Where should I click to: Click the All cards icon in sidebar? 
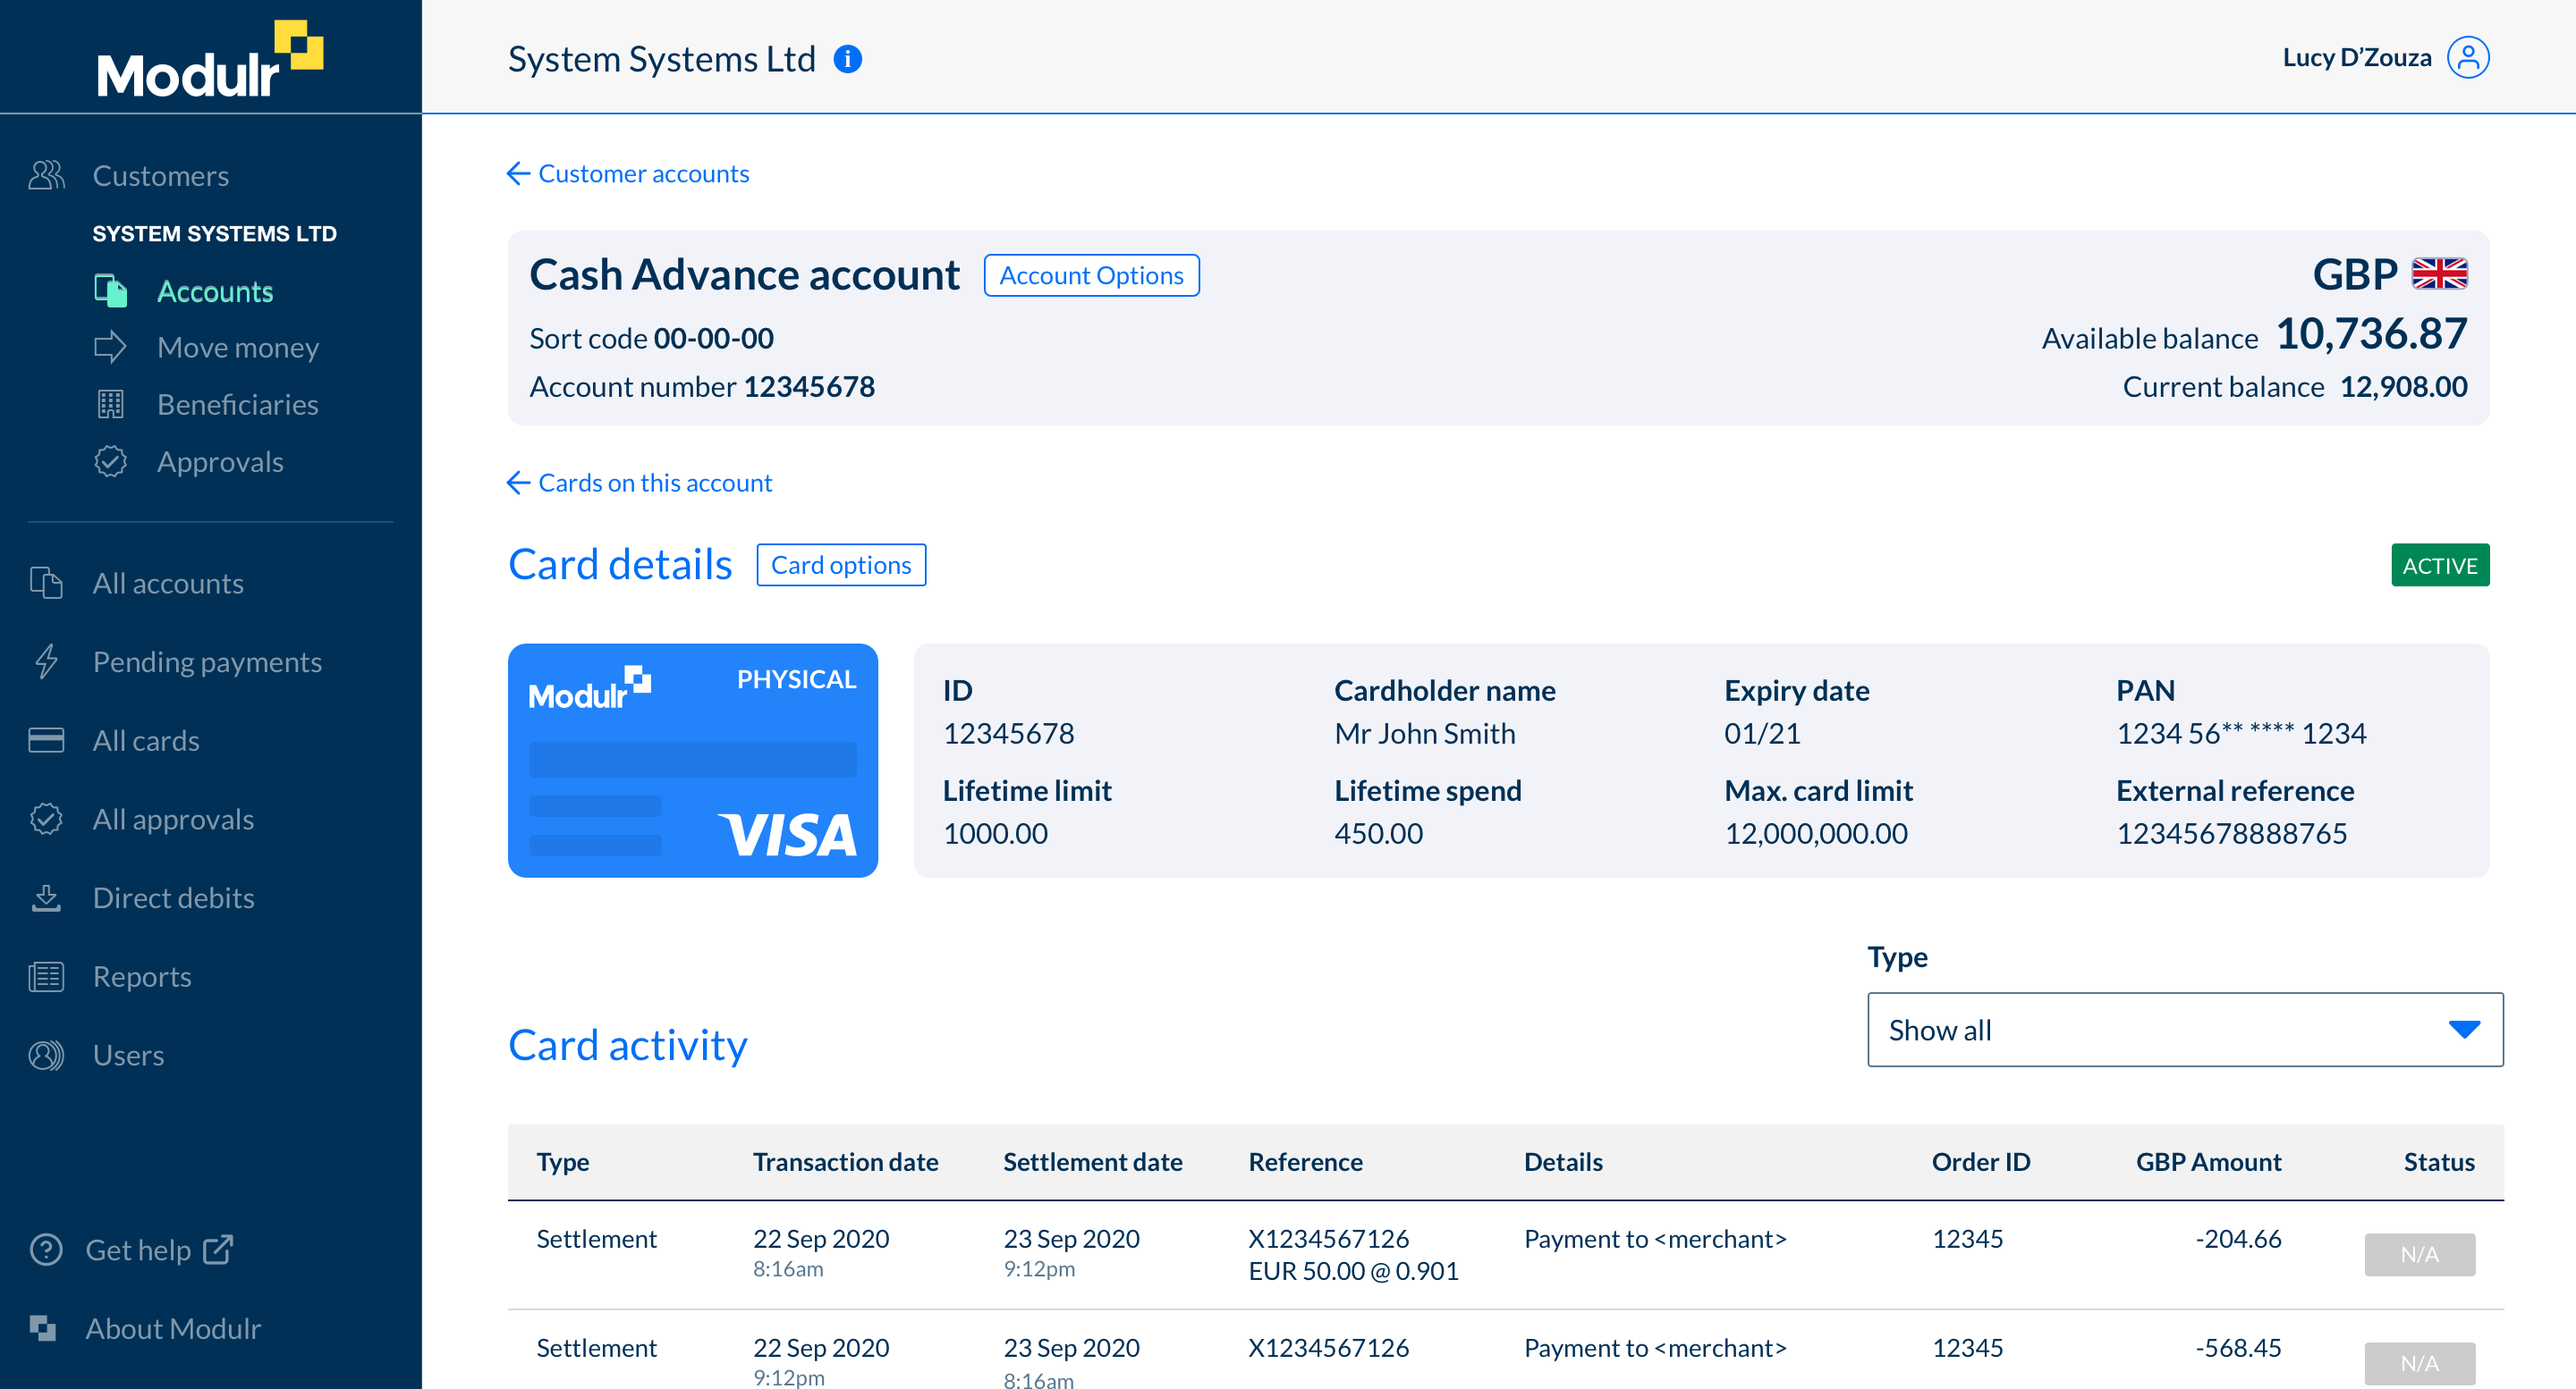click(47, 739)
